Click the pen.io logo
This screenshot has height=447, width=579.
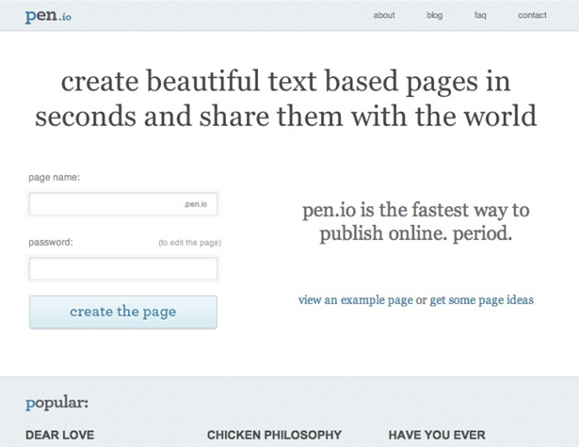pos(48,16)
